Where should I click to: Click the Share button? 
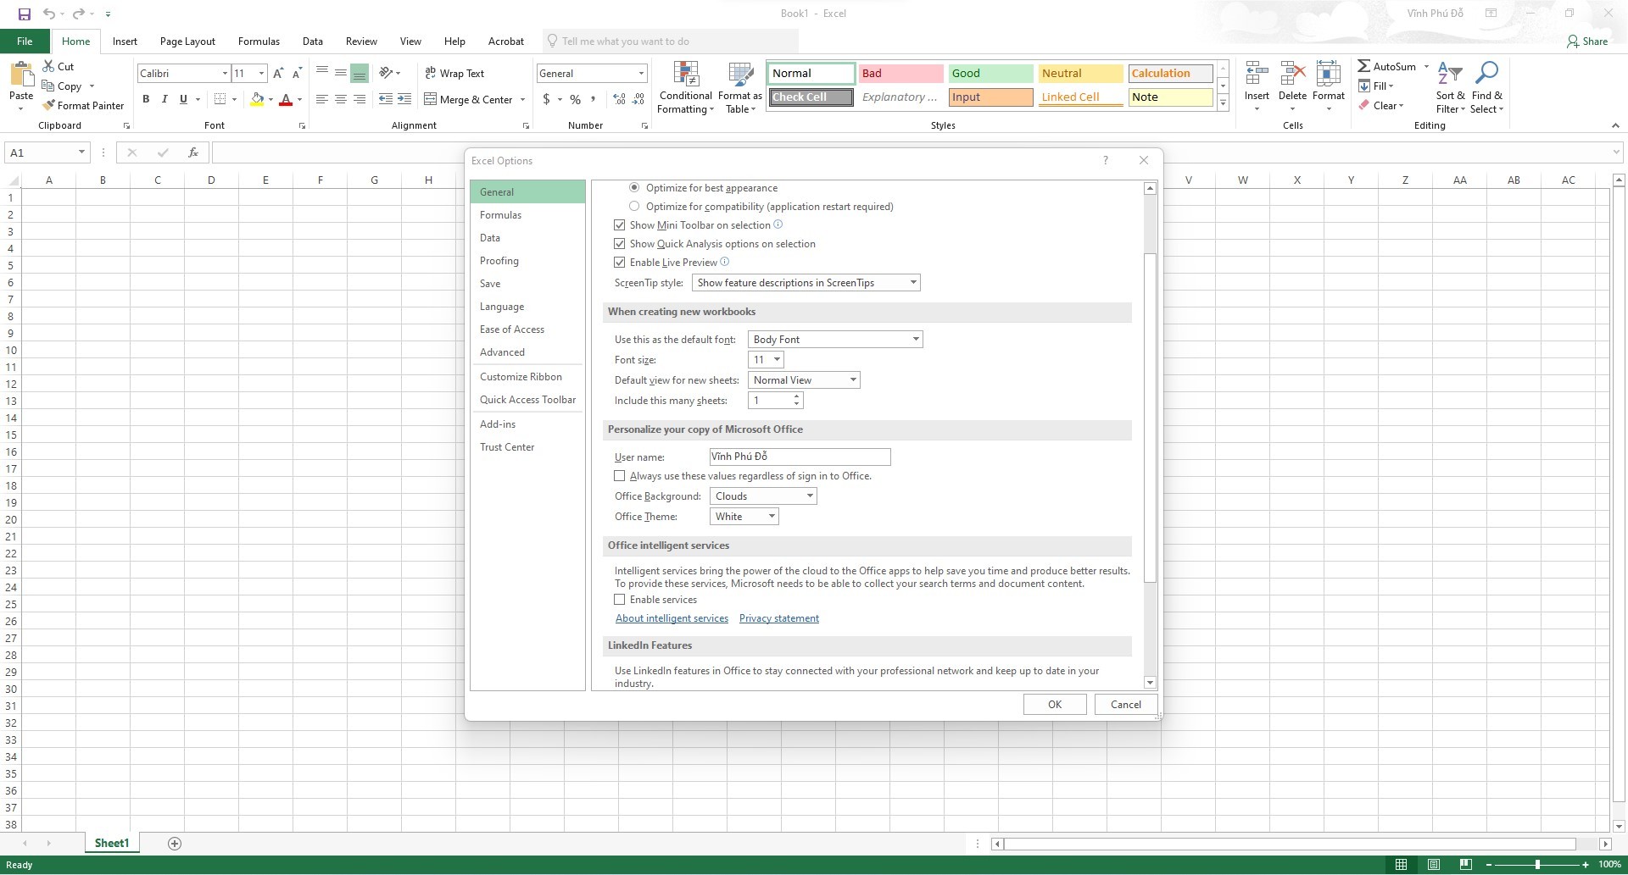click(x=1587, y=42)
